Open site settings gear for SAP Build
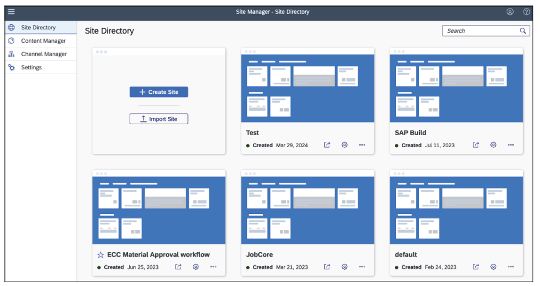The width and height of the screenshot is (540, 286). coord(493,145)
